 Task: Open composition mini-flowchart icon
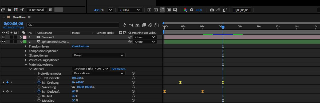(131, 25)
